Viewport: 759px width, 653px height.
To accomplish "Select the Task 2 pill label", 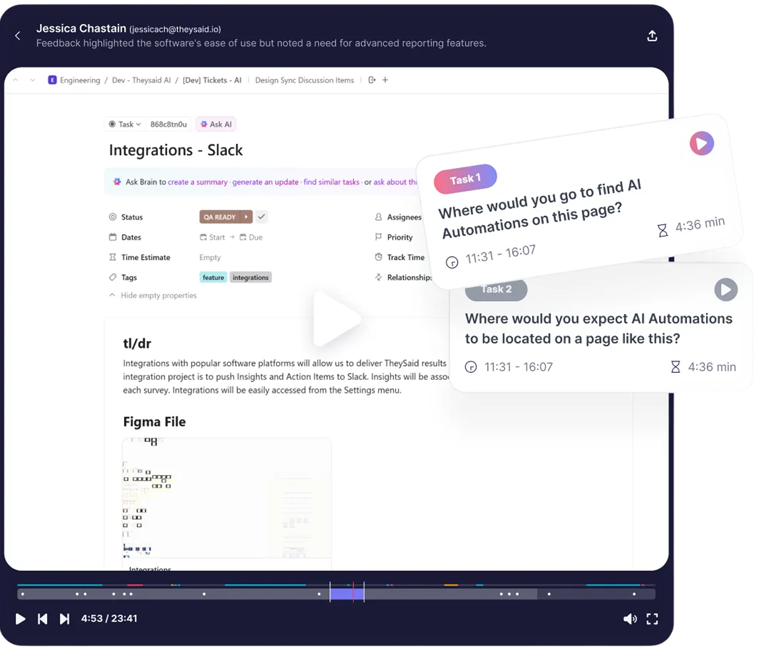I will point(496,289).
